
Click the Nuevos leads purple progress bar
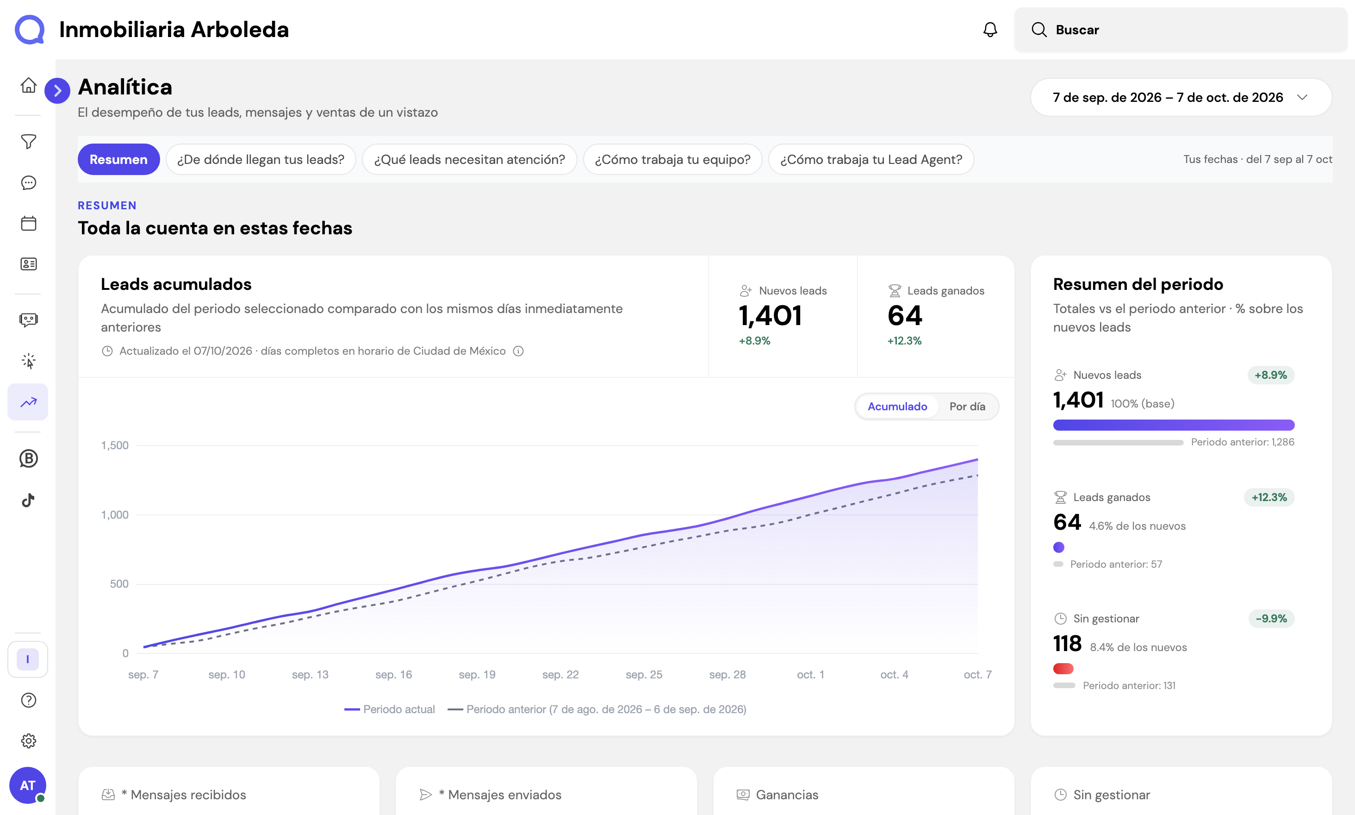(1174, 425)
